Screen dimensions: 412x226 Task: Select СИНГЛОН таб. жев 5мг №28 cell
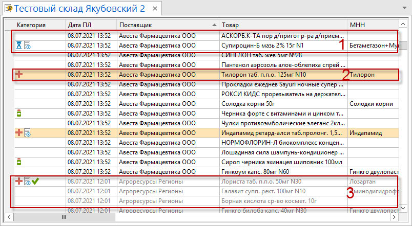283,55
